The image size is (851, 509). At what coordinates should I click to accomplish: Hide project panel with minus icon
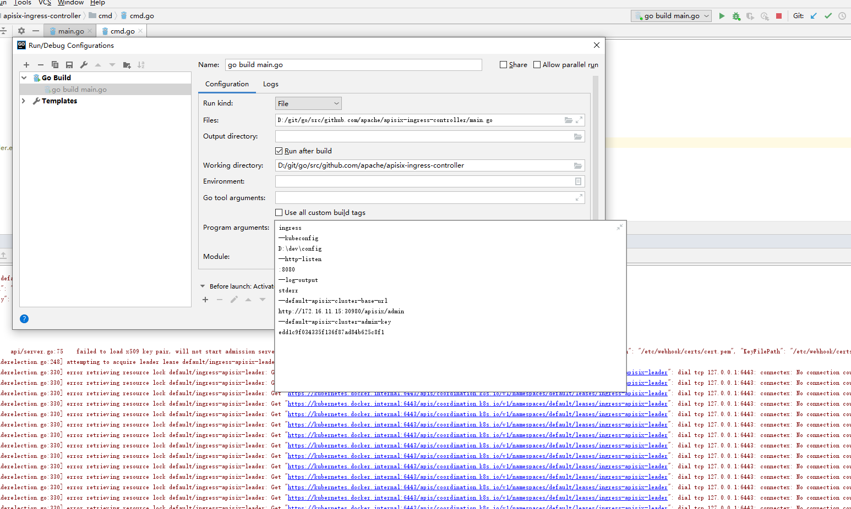36,31
